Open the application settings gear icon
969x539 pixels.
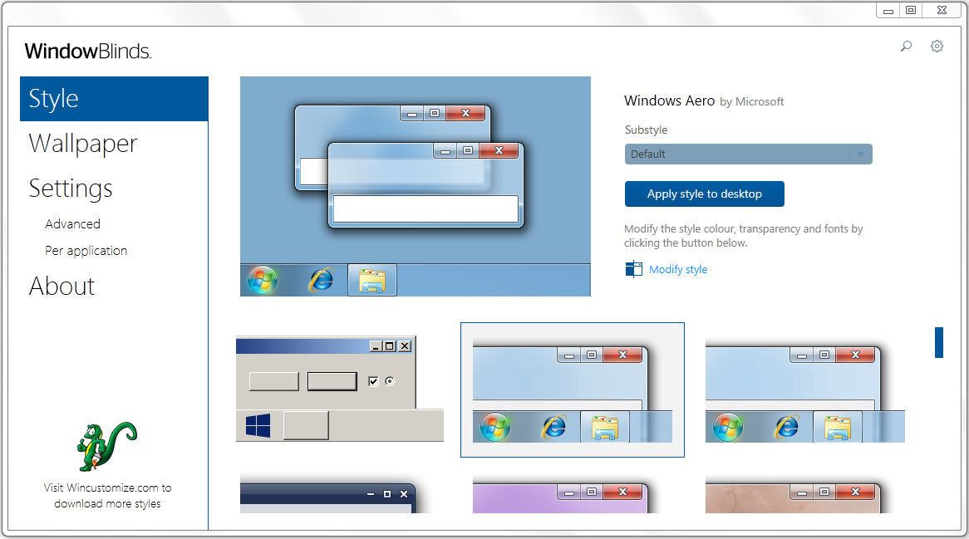click(937, 47)
